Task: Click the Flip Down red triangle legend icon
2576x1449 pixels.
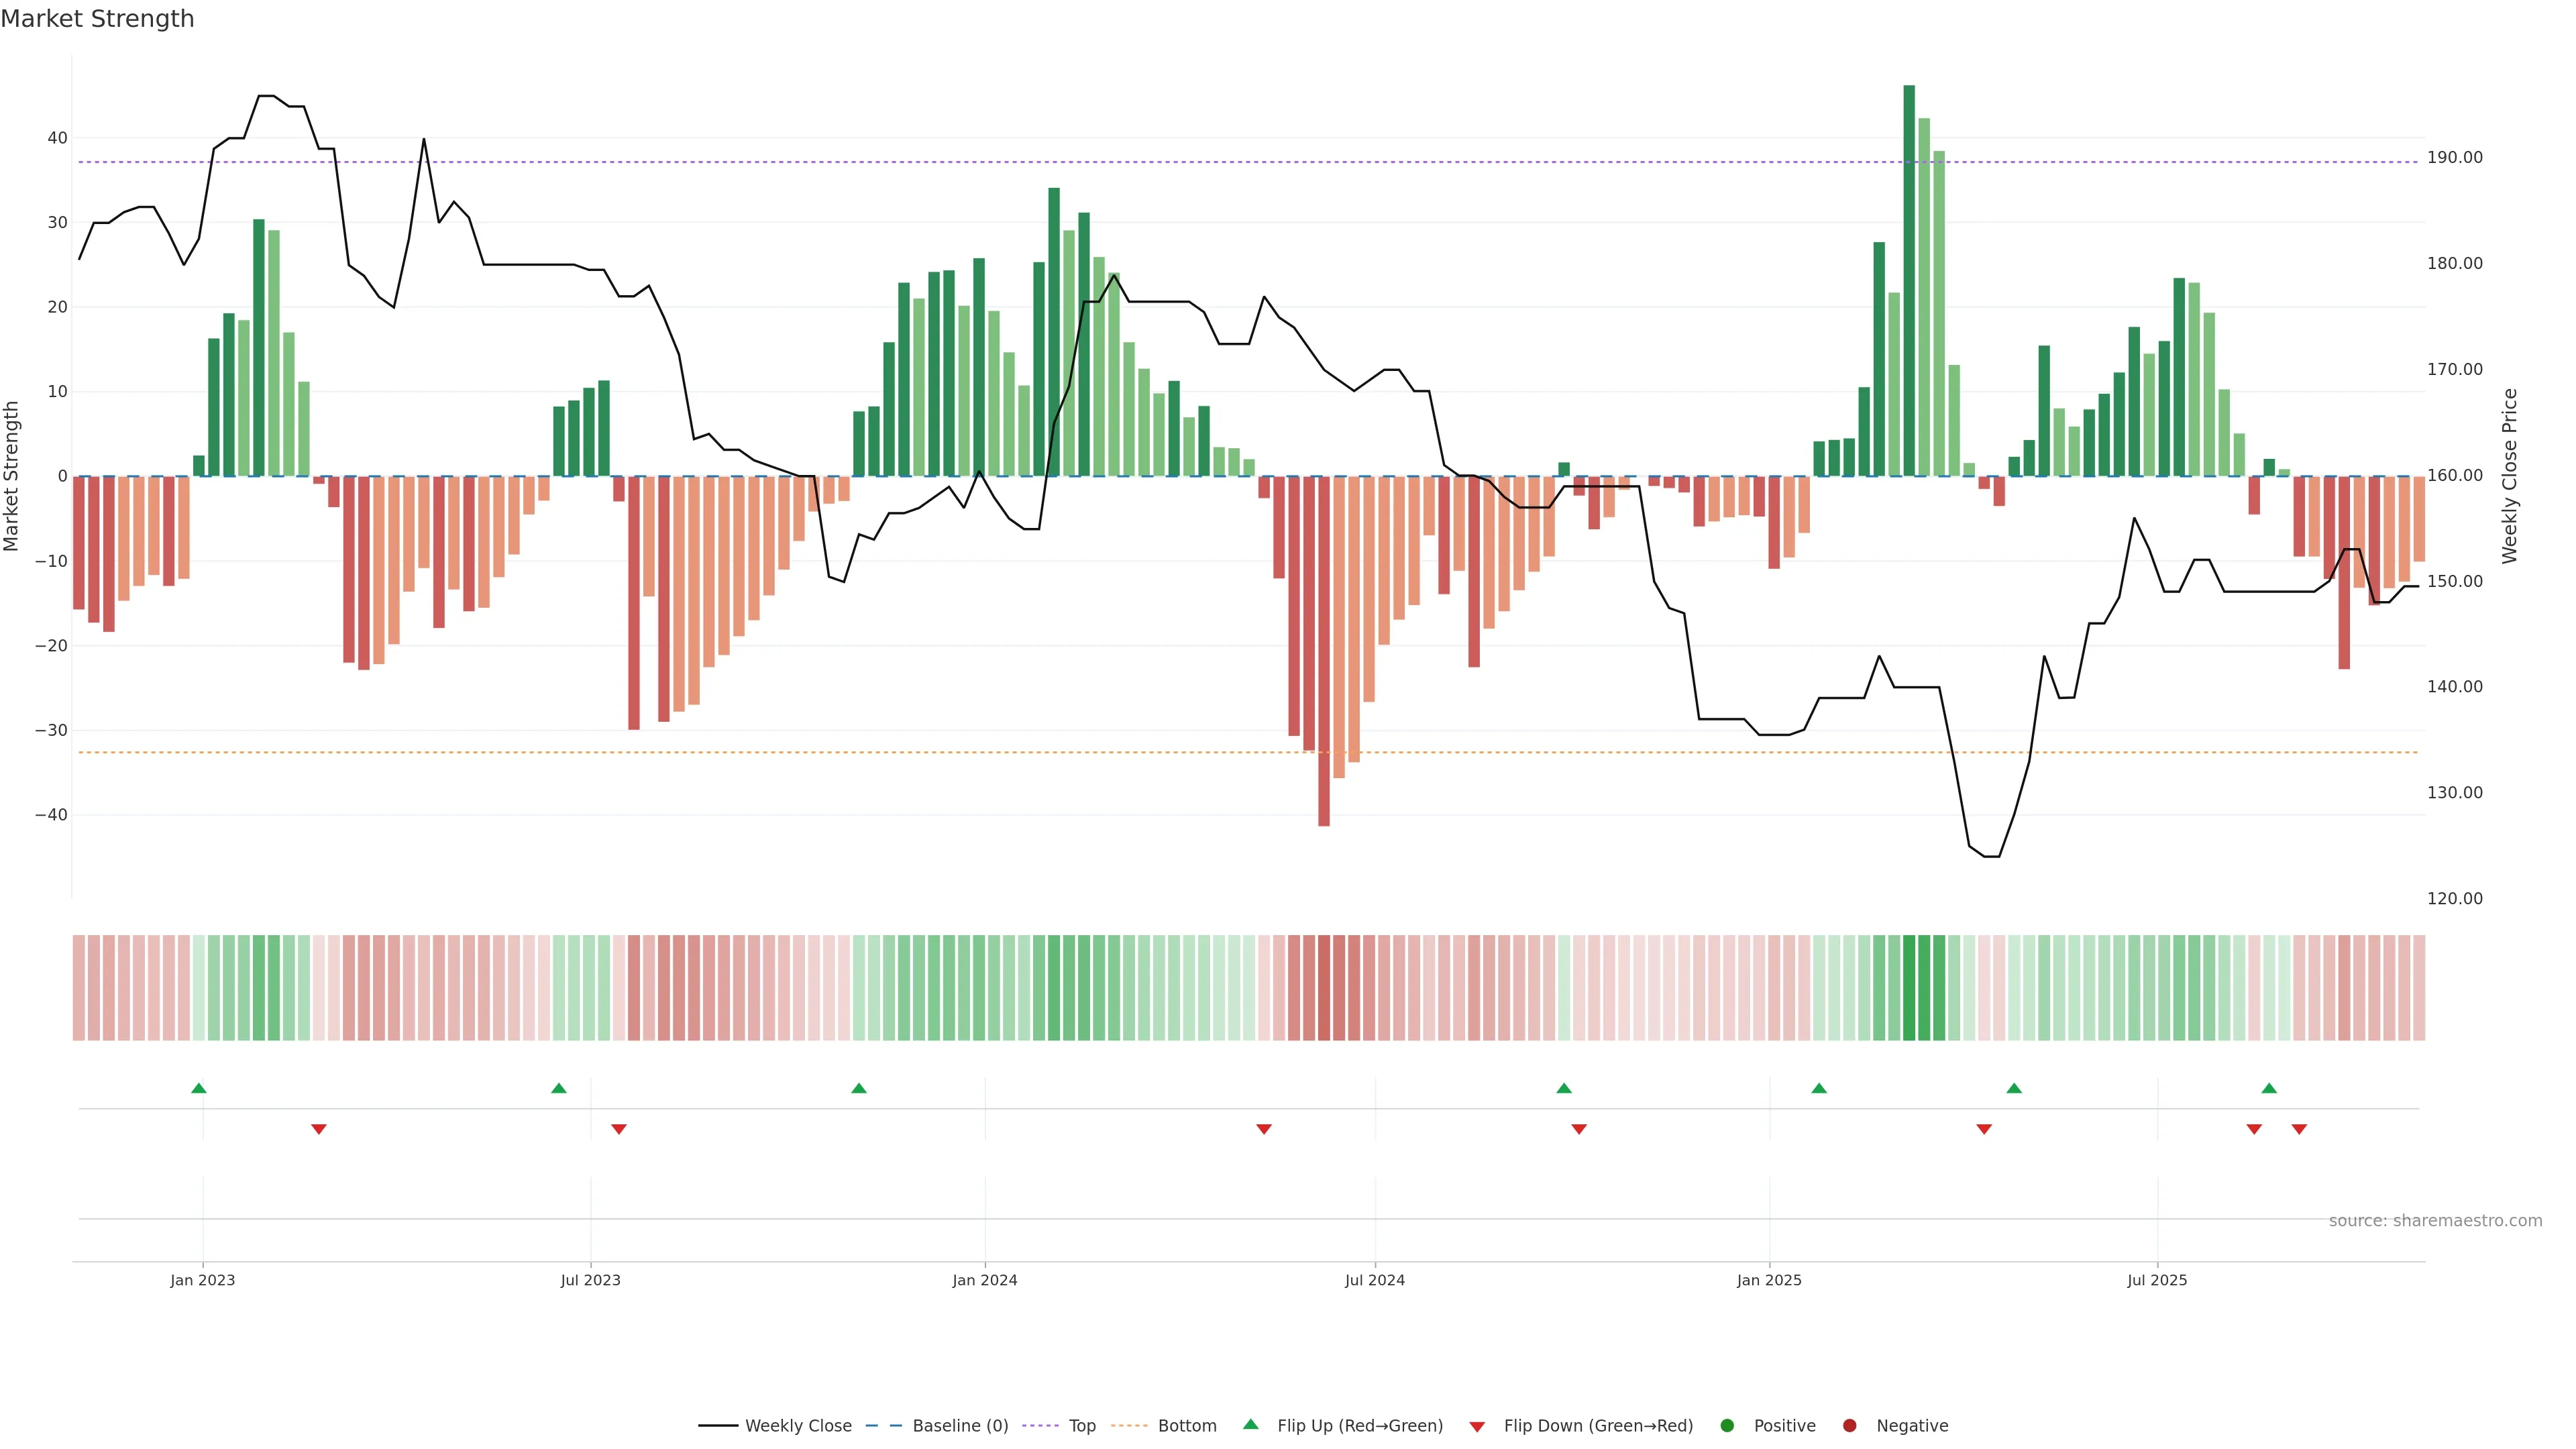Action: [x=1477, y=1427]
